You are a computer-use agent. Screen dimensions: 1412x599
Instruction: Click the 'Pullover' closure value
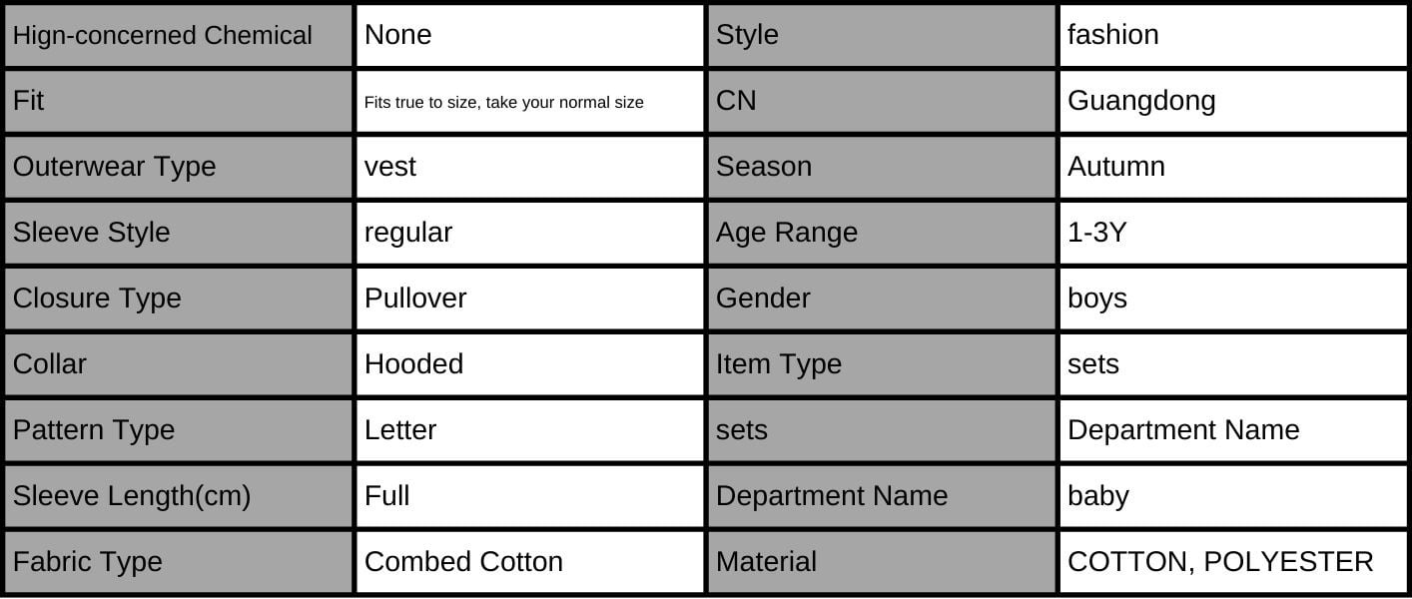click(415, 299)
